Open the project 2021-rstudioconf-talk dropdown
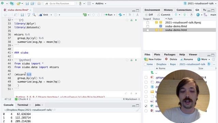Viewport: 218px width, 123px height. (x=200, y=3)
